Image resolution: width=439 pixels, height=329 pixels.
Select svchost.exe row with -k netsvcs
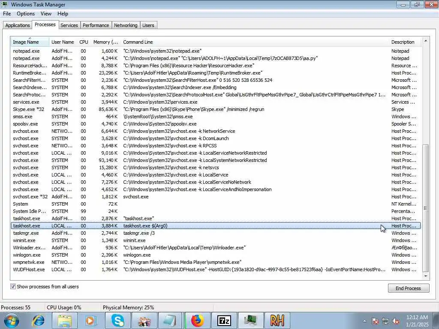click(x=216, y=167)
